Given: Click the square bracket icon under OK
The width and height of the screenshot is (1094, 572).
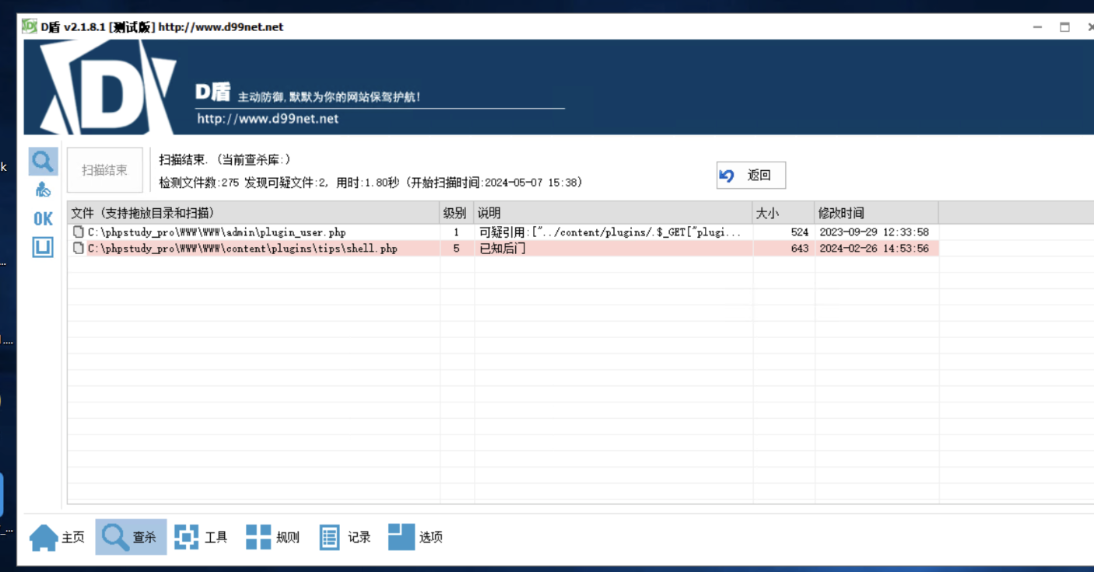Looking at the screenshot, I should click(43, 247).
